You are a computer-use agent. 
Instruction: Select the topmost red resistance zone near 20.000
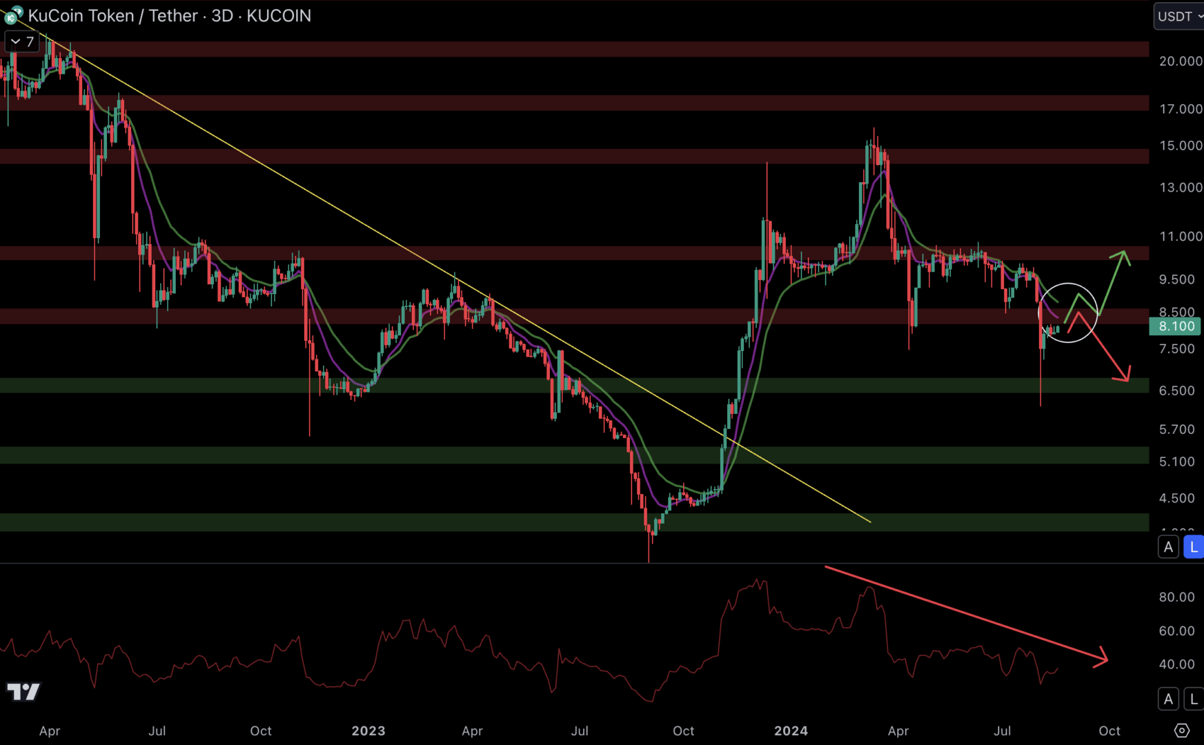552,49
